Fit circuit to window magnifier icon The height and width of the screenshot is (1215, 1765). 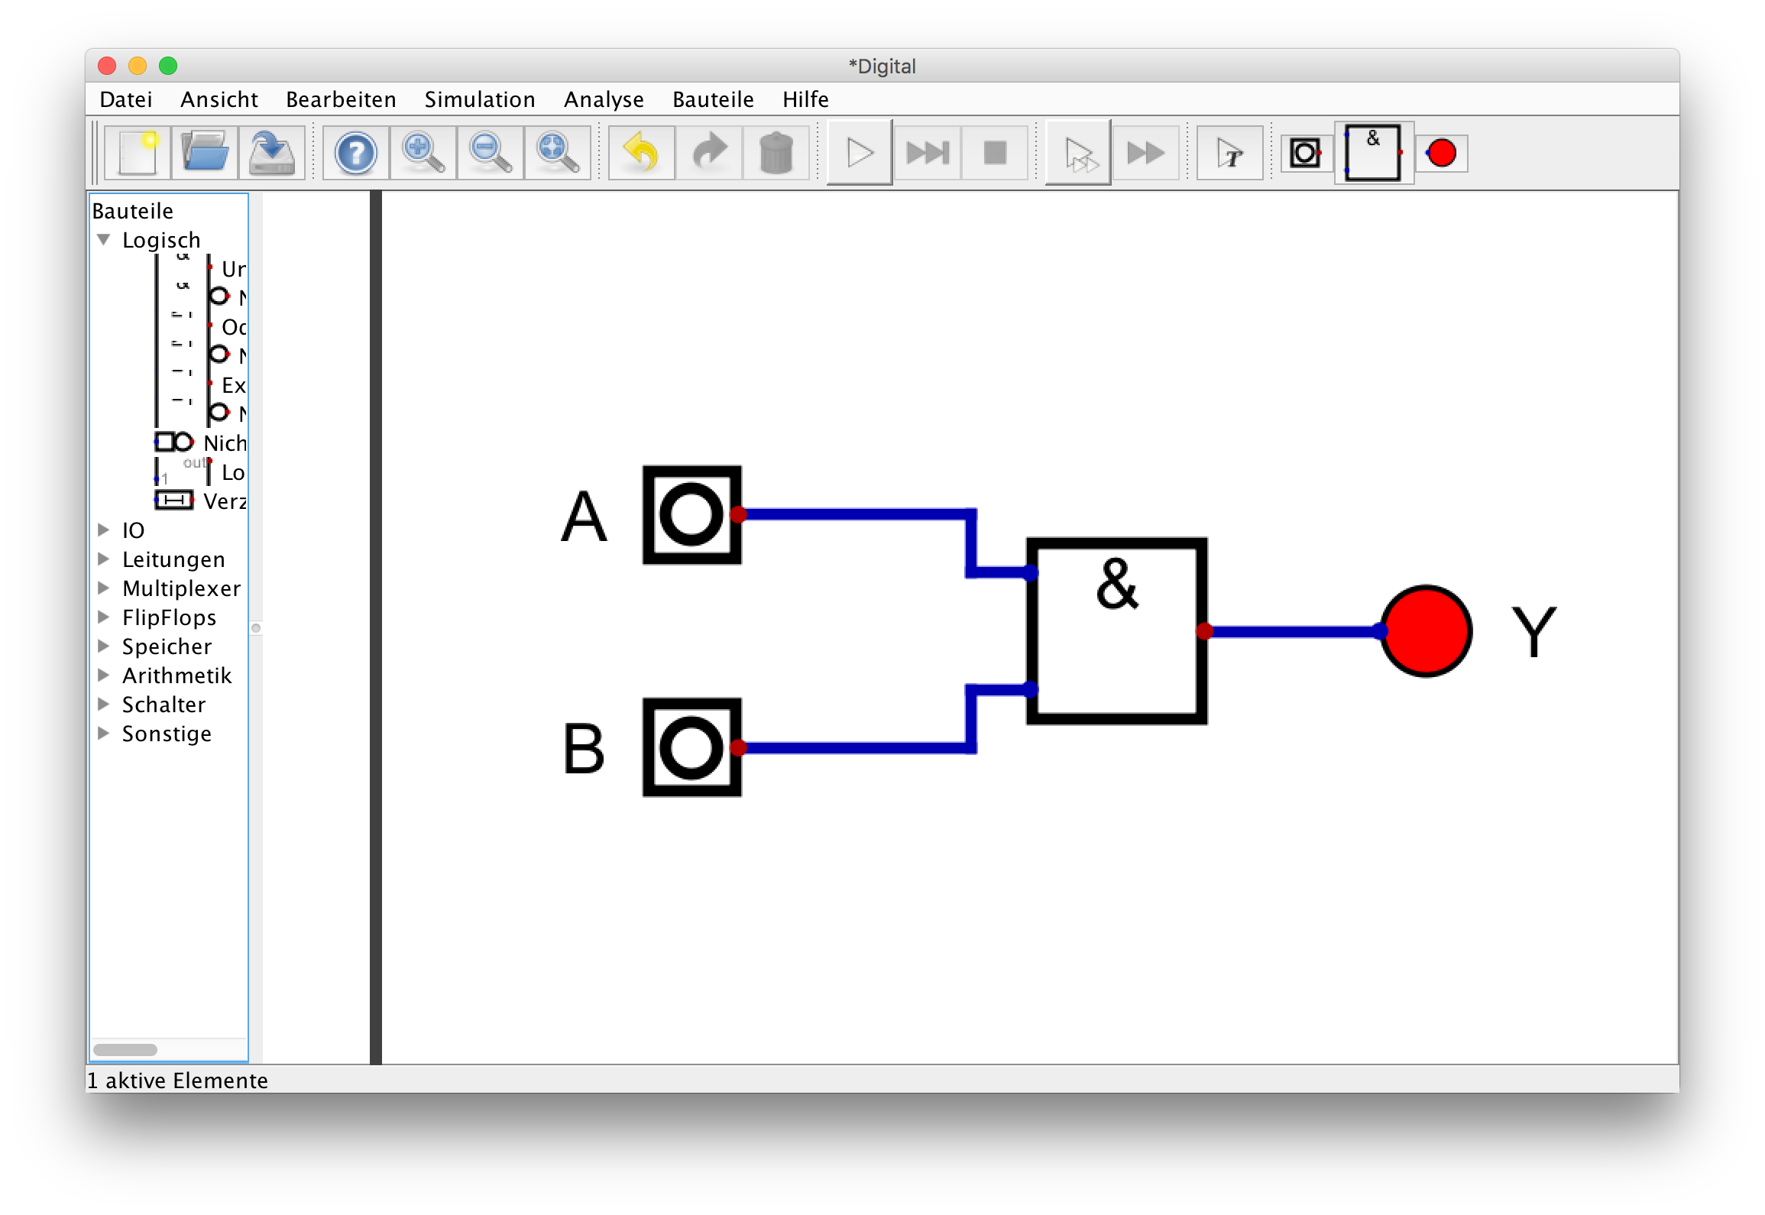tap(558, 153)
